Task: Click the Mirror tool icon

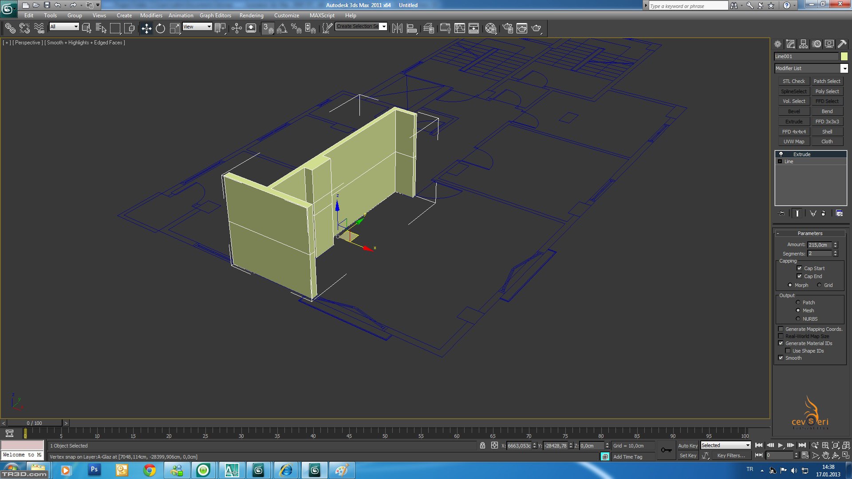Action: pos(397,28)
